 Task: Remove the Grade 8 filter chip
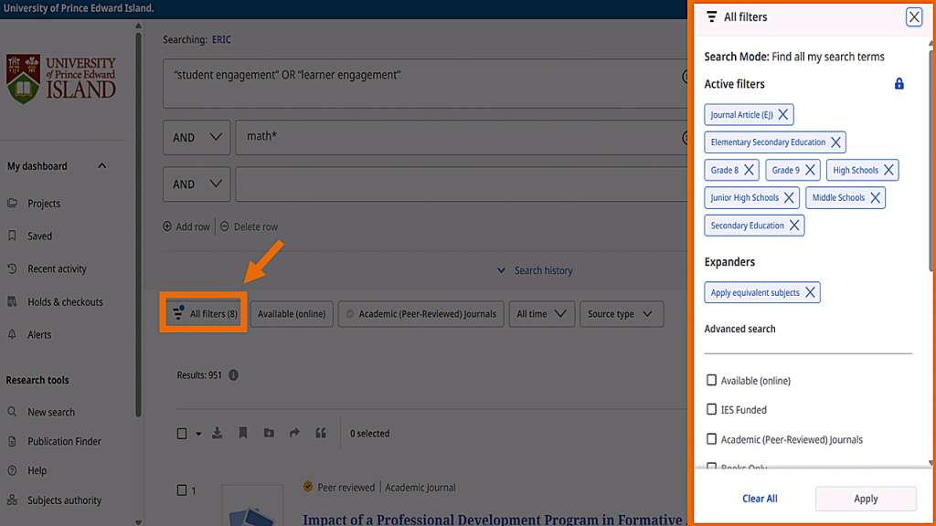(749, 170)
